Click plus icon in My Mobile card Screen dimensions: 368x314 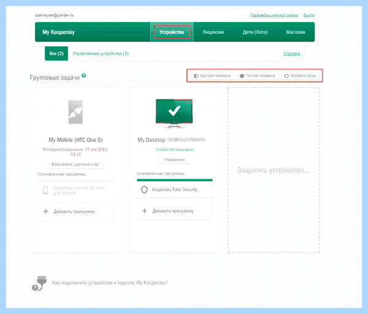pos(46,212)
